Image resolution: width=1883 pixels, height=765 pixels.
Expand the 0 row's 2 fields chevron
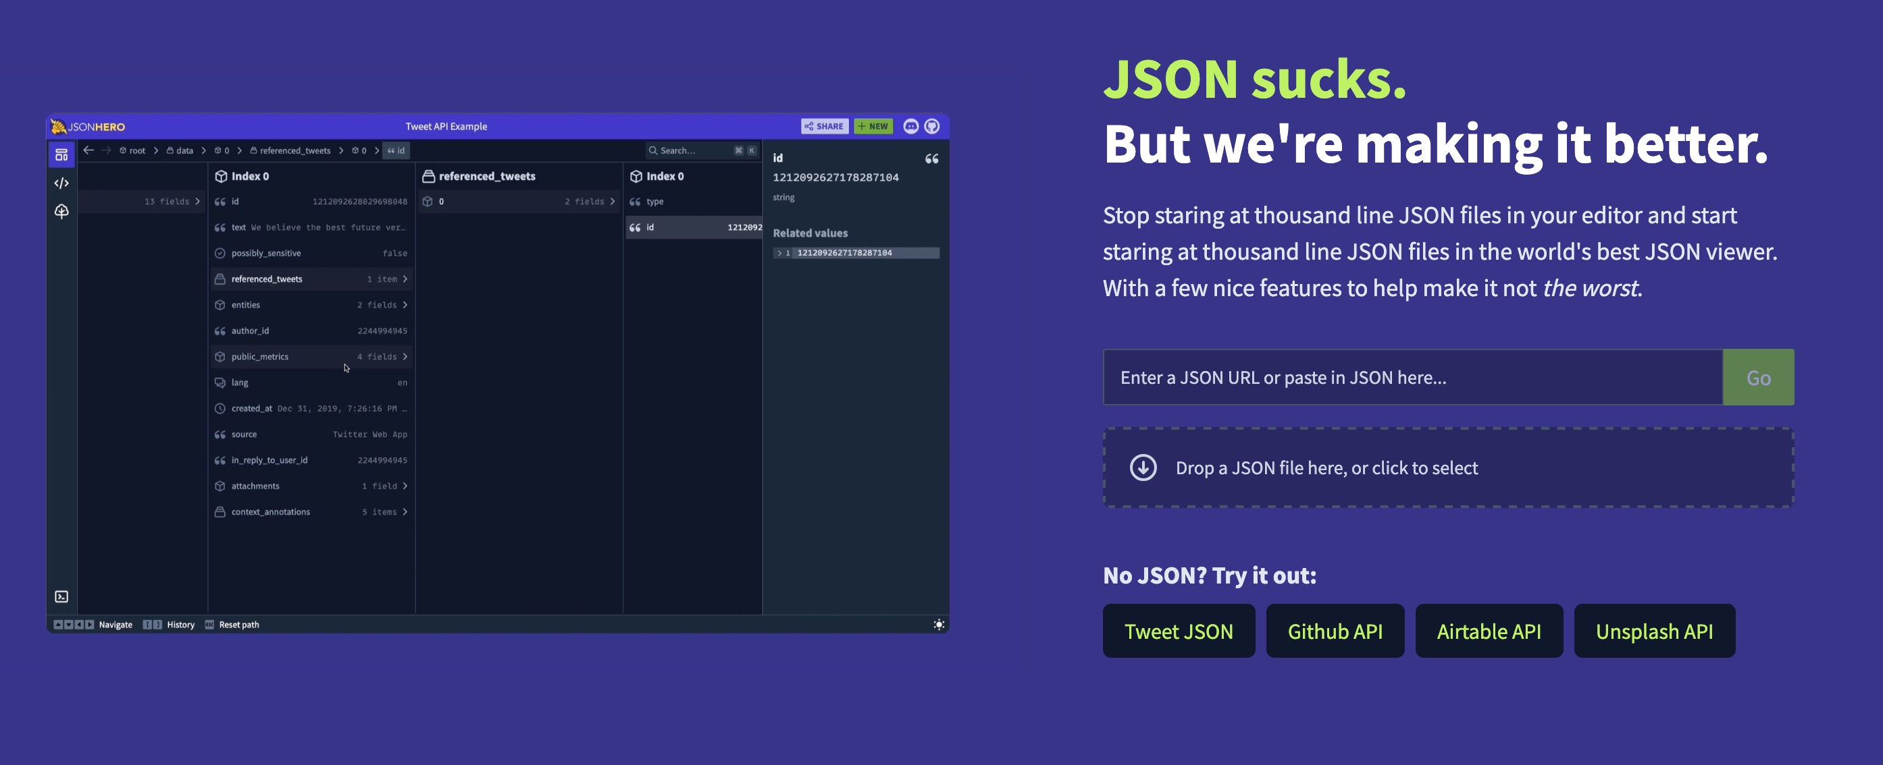(x=613, y=202)
